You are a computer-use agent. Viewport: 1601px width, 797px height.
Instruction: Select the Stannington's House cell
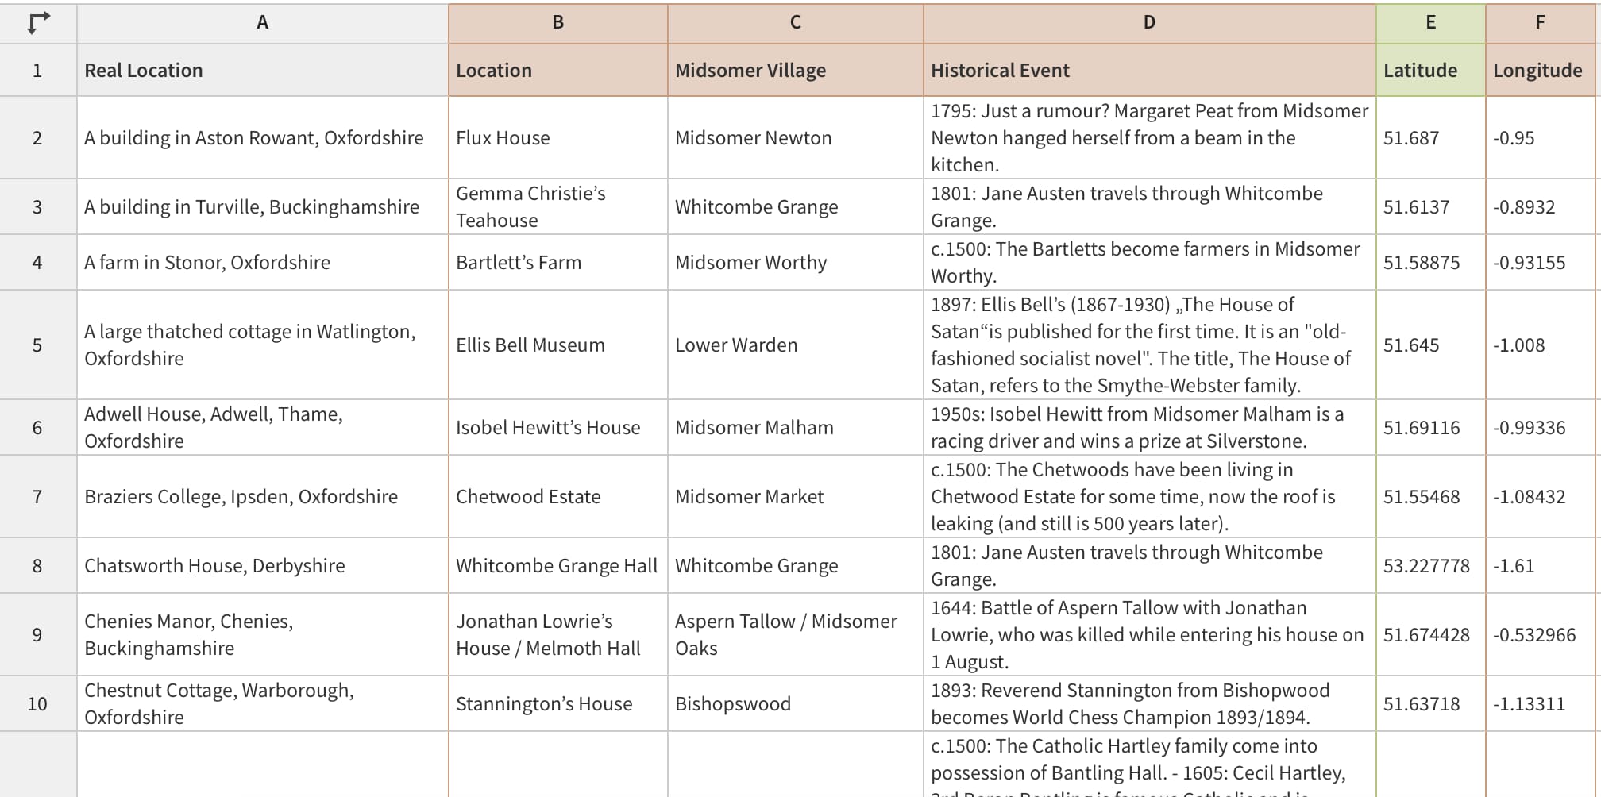tap(557, 703)
